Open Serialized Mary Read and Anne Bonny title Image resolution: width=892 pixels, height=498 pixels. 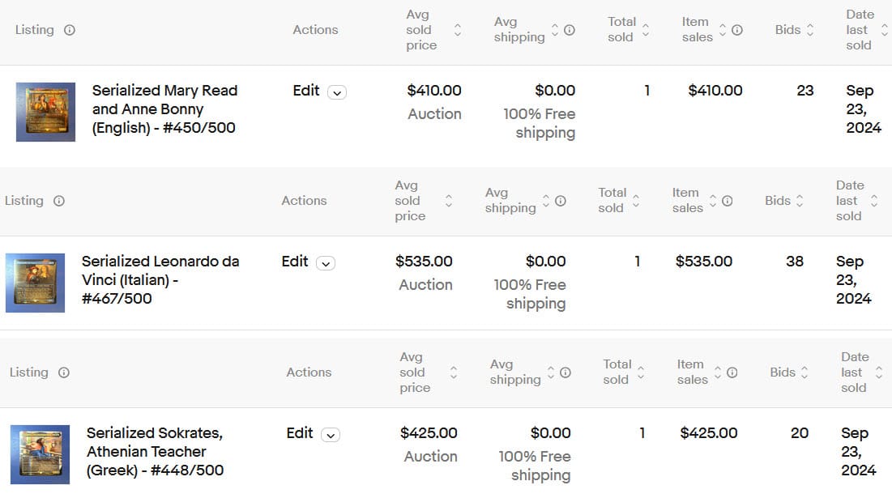[x=164, y=109]
